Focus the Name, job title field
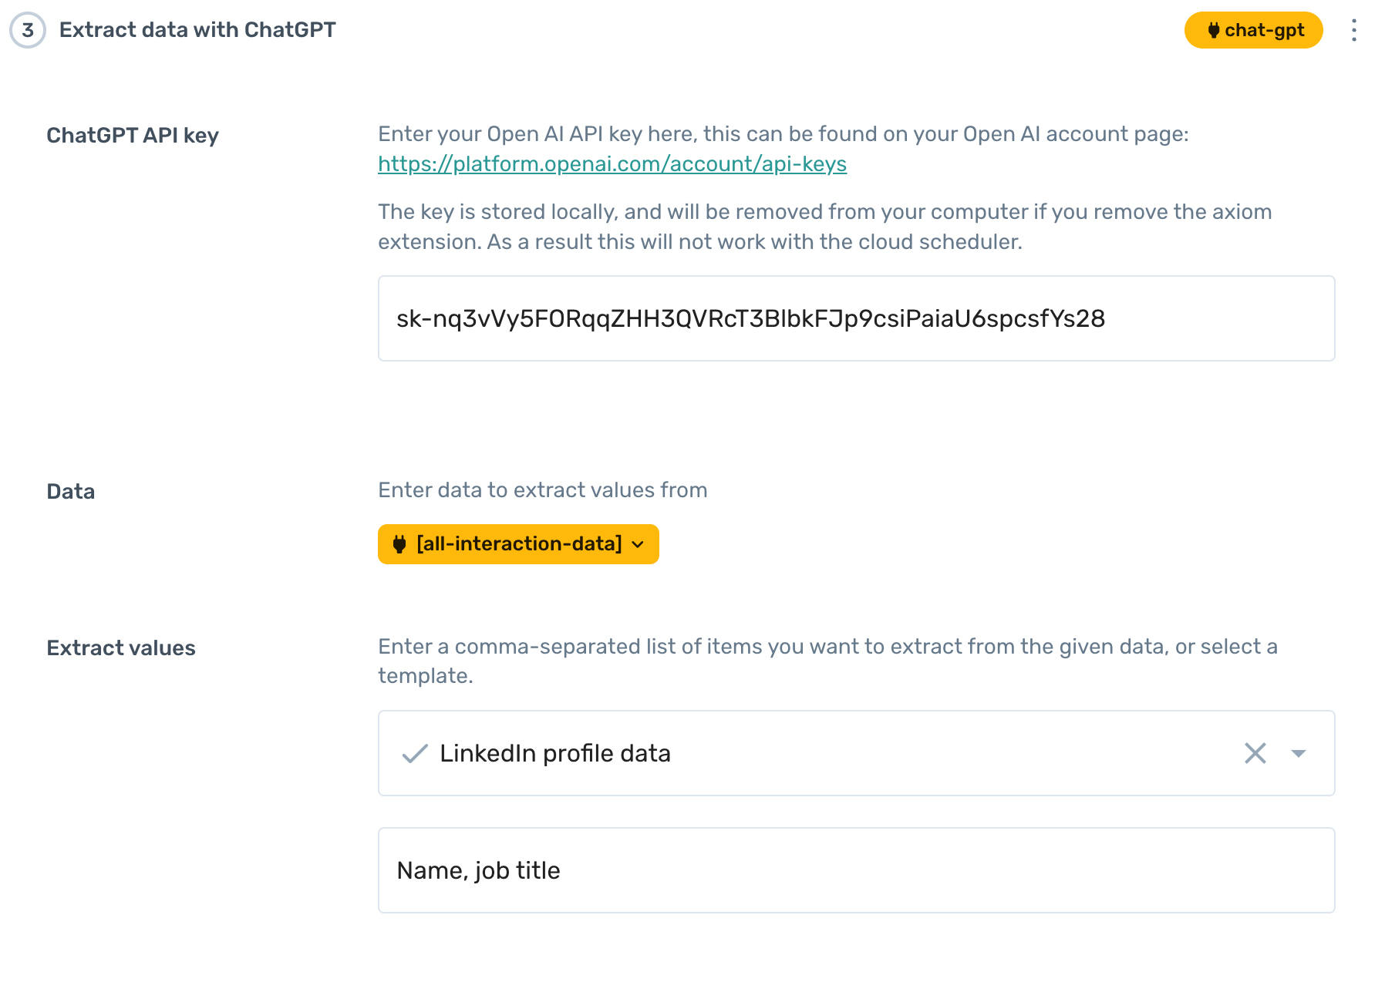The width and height of the screenshot is (1385, 999). 856,870
